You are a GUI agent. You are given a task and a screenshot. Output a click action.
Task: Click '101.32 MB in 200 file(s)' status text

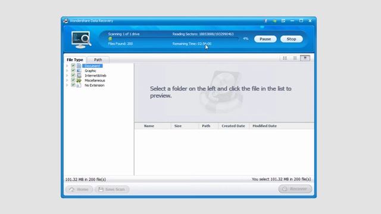click(x=86, y=180)
